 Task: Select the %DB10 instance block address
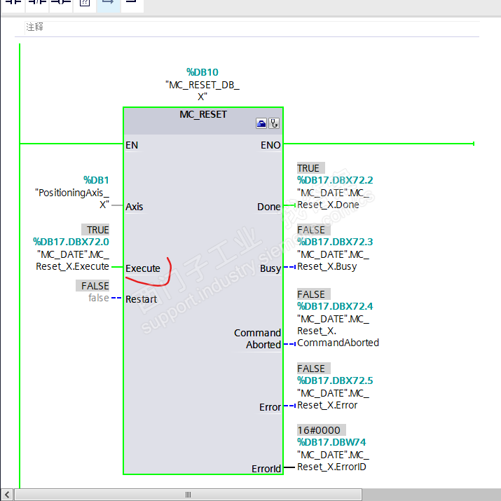click(203, 72)
